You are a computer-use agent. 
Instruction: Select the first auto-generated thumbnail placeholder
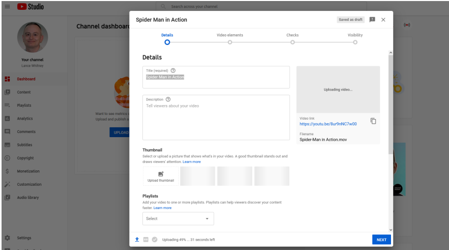coord(198,176)
